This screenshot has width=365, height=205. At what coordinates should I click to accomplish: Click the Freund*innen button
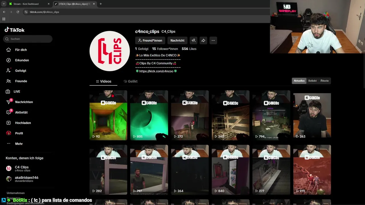[150, 40]
